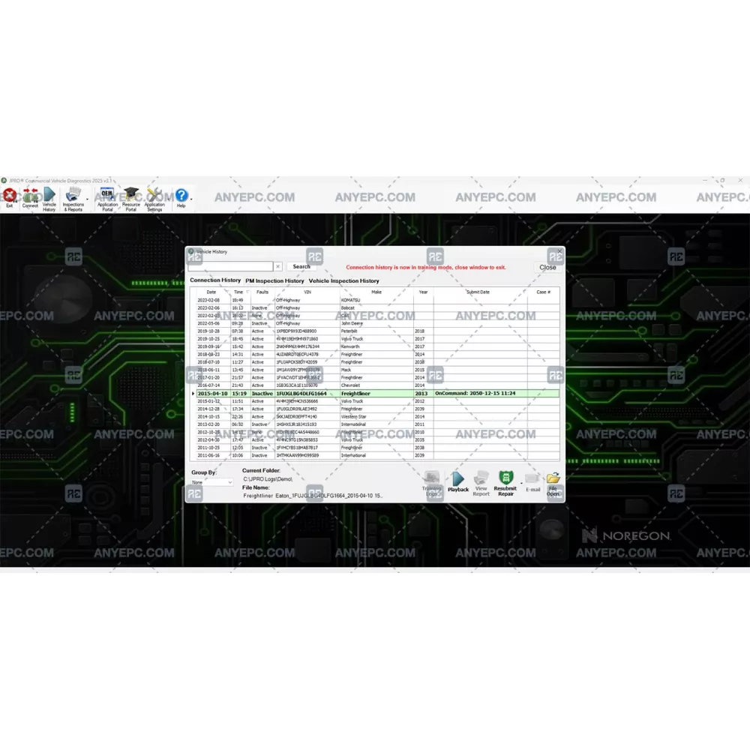Viewport: 750px width, 750px height.
Task: Clear the search box with the X
Action: point(277,266)
